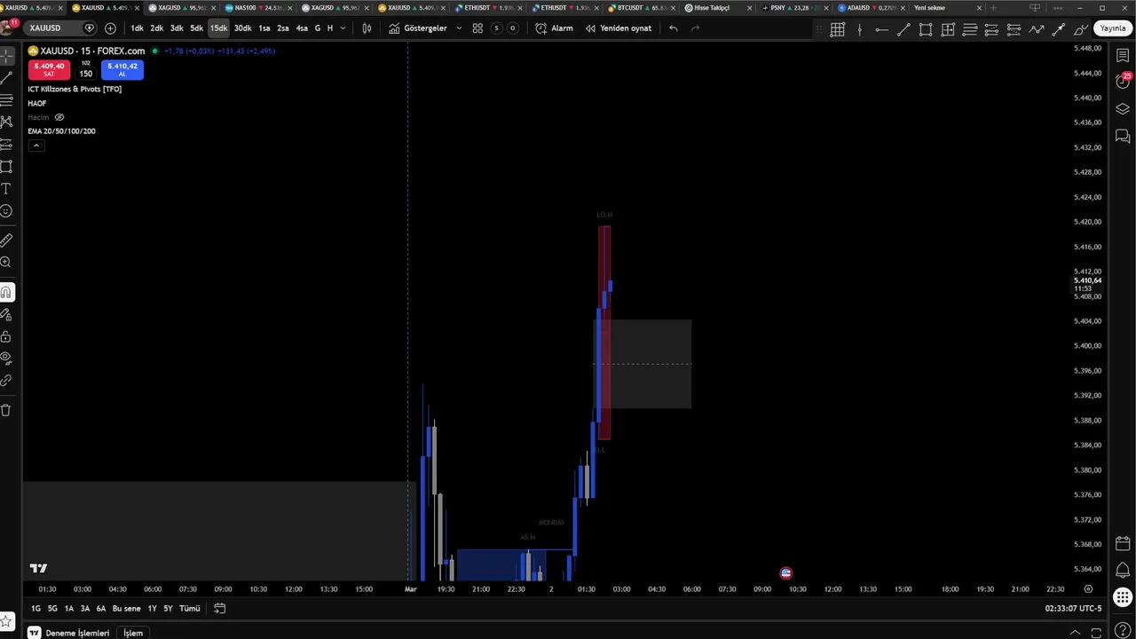Open the drawing link sync tool
1136x639 pixels.
(6, 381)
